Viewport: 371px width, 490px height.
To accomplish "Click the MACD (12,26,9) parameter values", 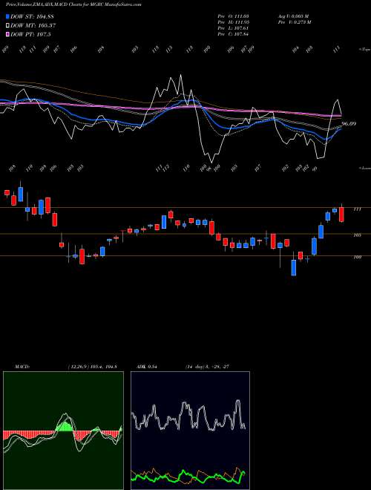I will (x=92, y=367).
